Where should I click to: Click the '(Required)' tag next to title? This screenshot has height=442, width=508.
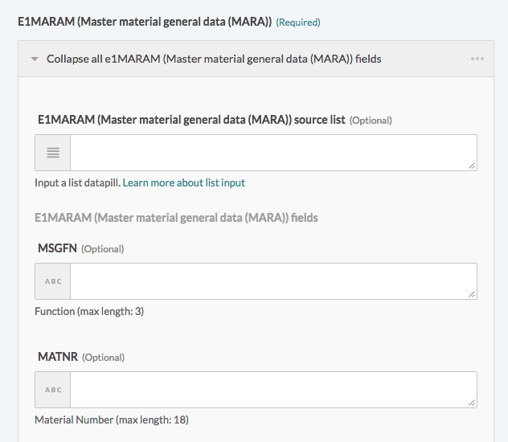pyautogui.click(x=297, y=23)
